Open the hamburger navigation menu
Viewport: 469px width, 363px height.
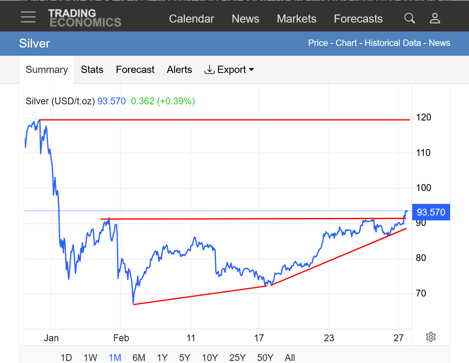pyautogui.click(x=28, y=17)
